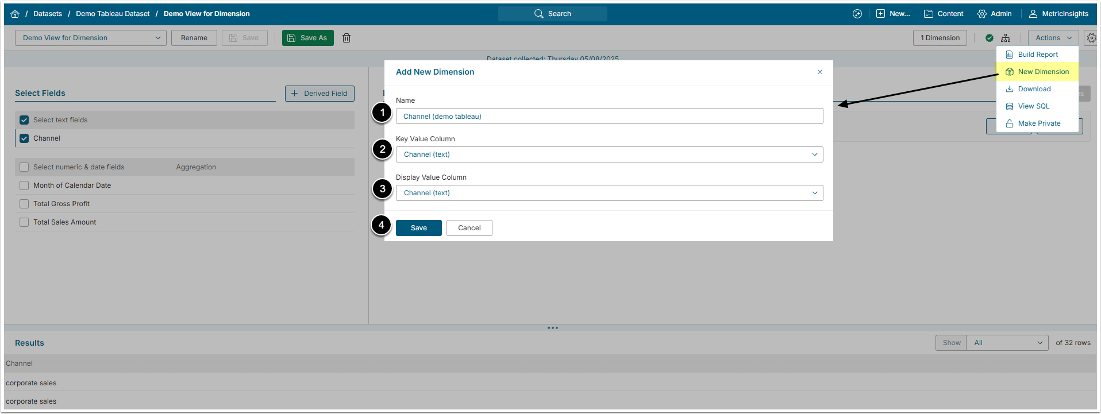Open the assistant icon left of New

(x=857, y=14)
